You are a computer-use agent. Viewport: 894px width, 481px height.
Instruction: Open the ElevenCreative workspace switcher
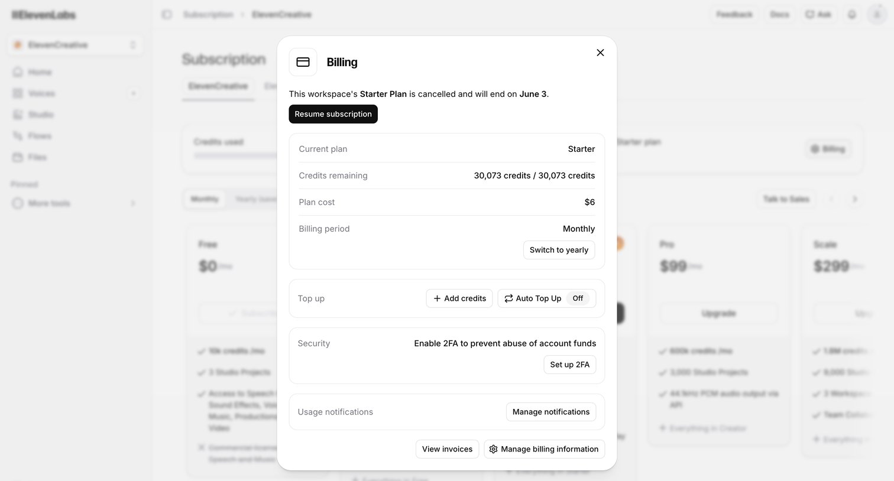tap(75, 45)
